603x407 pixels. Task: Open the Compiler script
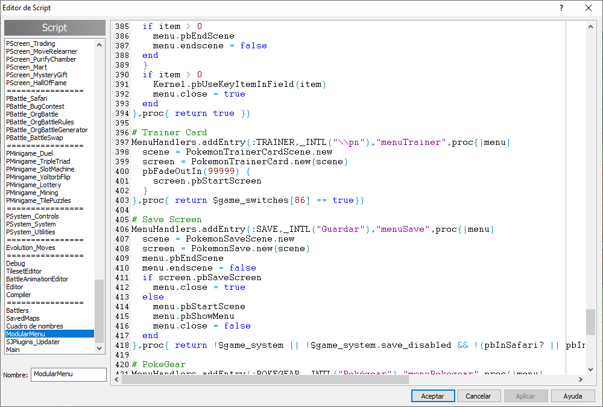tap(19, 295)
